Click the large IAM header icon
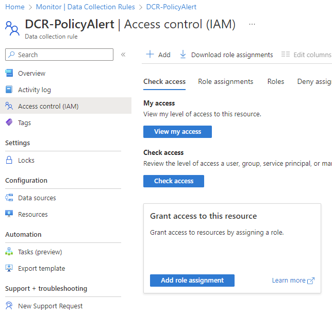332x315 pixels. (x=12, y=28)
